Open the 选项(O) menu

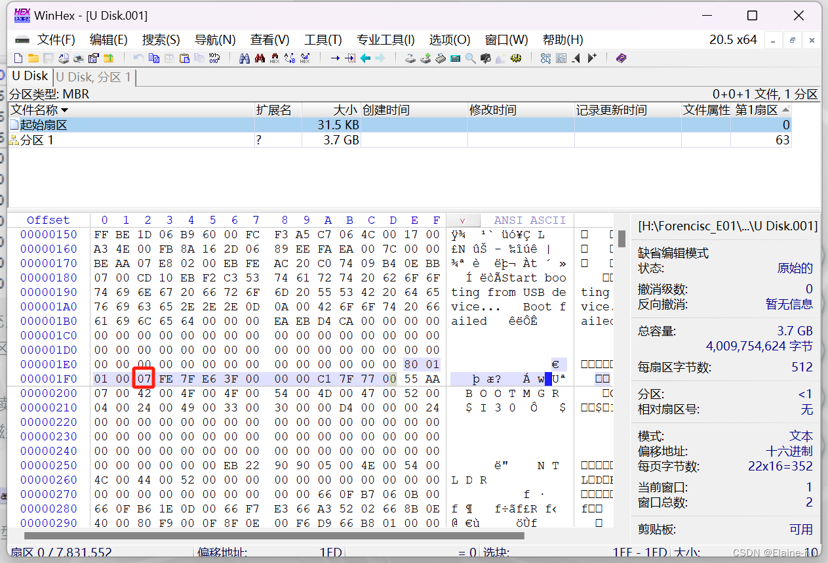click(450, 39)
